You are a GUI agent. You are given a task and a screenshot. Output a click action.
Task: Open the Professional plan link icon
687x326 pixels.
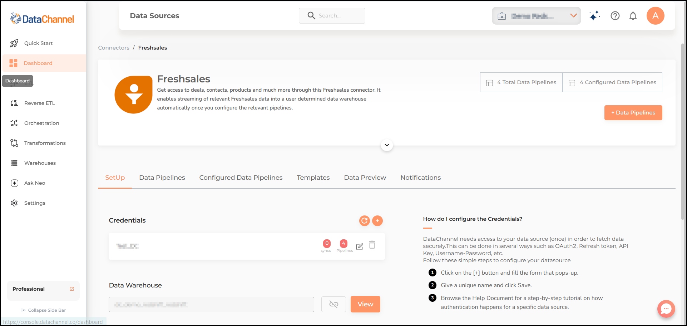(72, 289)
